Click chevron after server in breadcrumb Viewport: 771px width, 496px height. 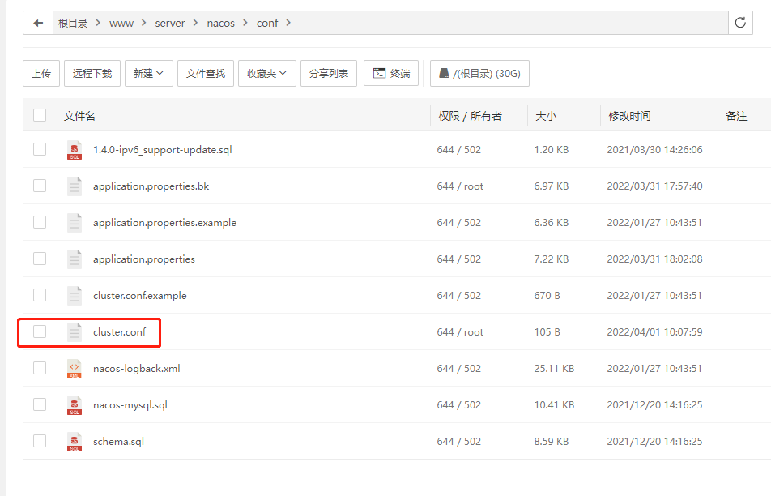196,23
